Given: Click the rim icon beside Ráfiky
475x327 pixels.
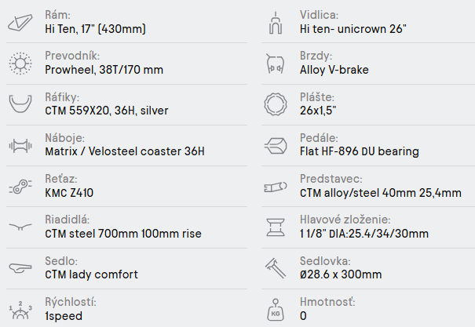Looking at the screenshot, I should pos(19,104).
